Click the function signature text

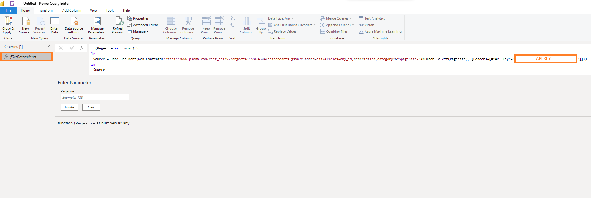coord(94,123)
